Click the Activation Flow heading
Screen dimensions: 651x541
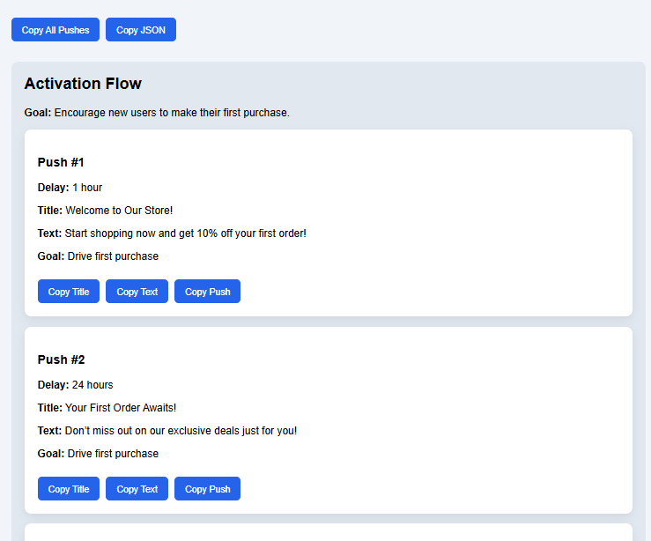pyautogui.click(x=83, y=84)
